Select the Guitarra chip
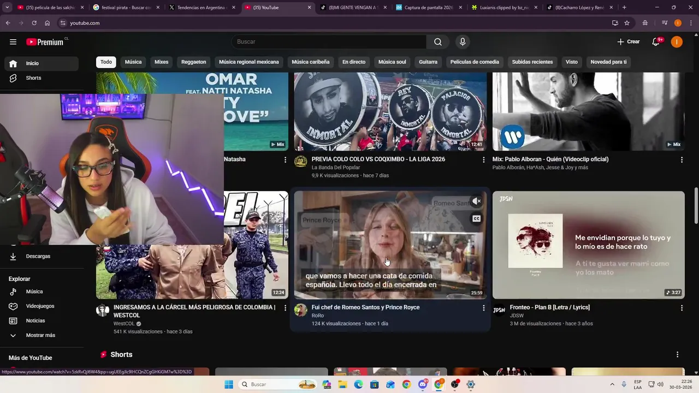Viewport: 699px width, 393px height. pyautogui.click(x=428, y=62)
